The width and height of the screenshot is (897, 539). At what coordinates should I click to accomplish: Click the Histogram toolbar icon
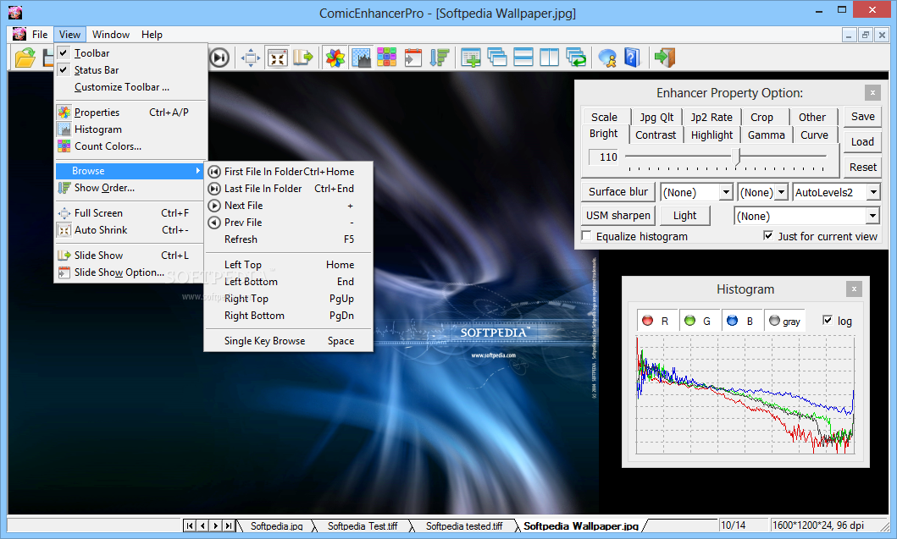[361, 58]
